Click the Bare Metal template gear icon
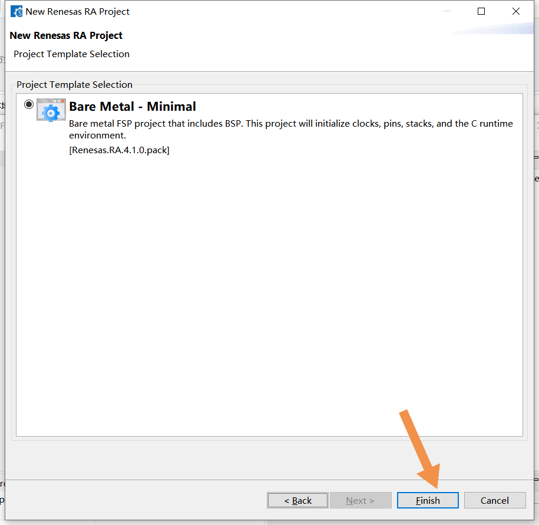 tap(51, 110)
